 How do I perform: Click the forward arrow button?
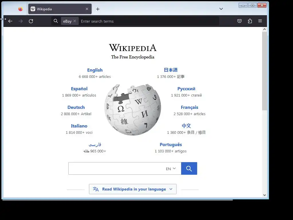(x=21, y=21)
